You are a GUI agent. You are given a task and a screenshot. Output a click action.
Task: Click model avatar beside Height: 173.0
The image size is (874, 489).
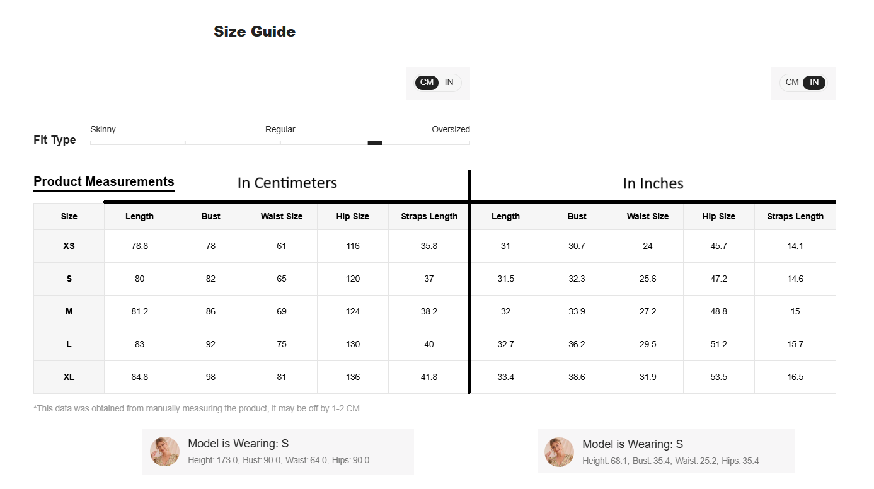(x=164, y=452)
